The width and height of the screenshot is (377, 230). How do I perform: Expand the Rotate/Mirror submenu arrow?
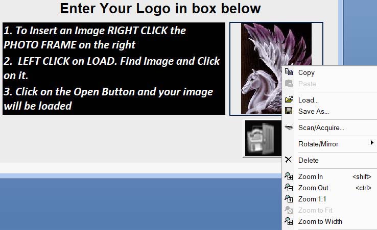pos(372,143)
